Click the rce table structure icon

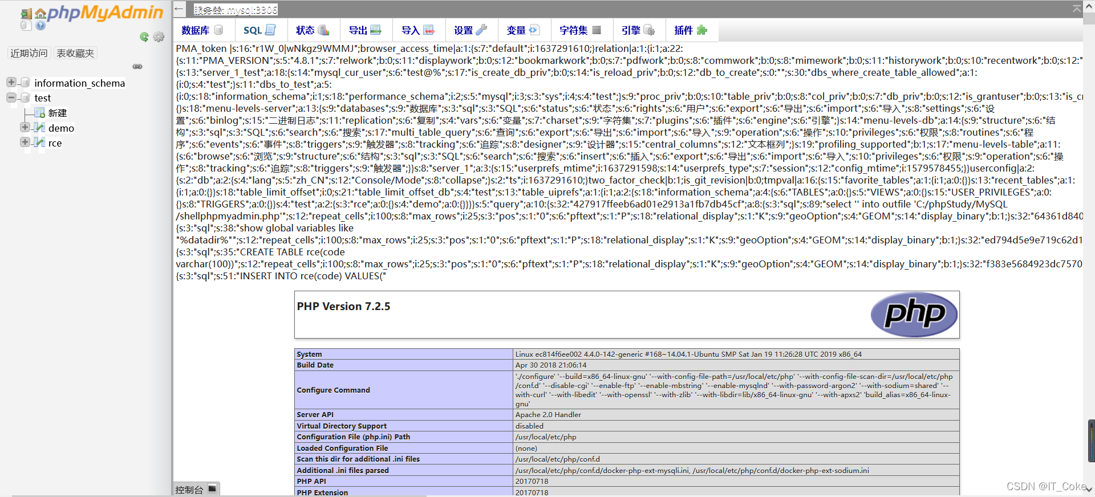pos(39,142)
